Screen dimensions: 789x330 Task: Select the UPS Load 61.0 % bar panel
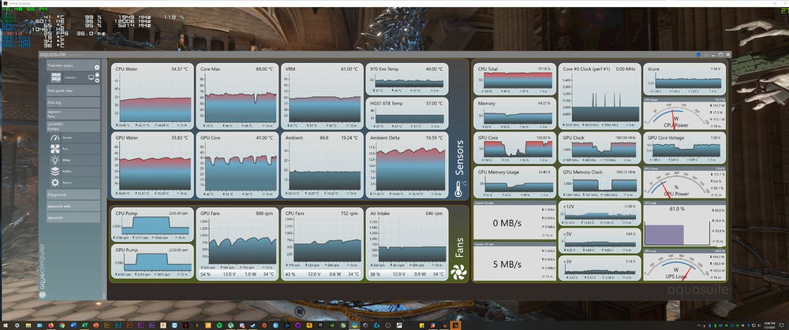684,224
